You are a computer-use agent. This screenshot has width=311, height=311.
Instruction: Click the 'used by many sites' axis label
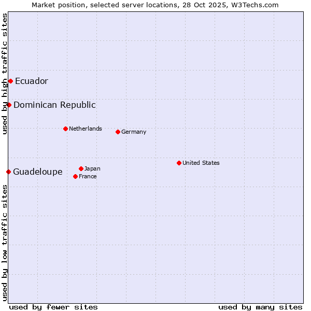(260, 307)
